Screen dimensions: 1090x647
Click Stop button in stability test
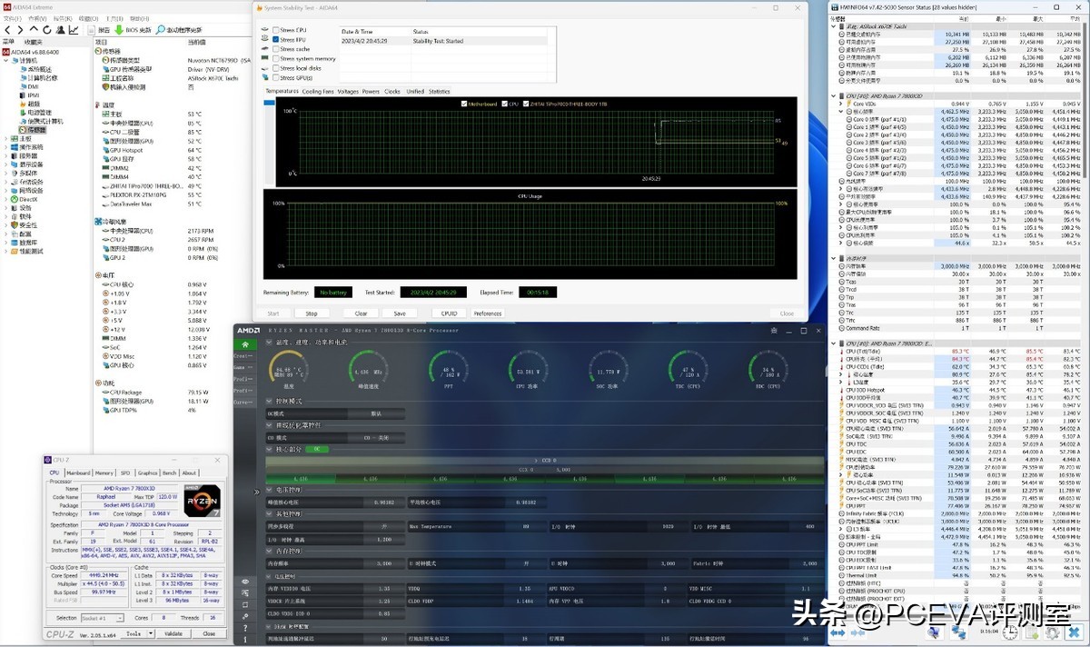312,314
